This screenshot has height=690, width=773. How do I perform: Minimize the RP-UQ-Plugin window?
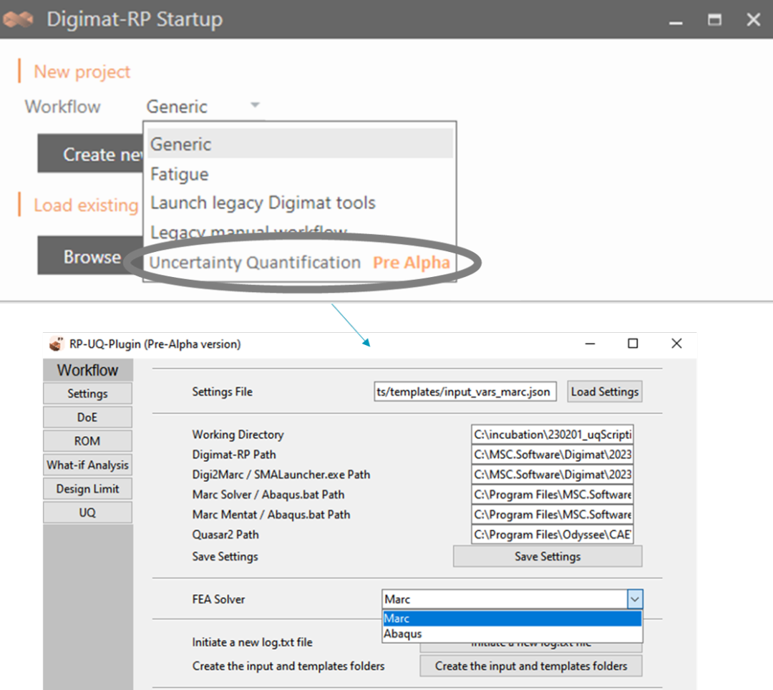point(590,344)
